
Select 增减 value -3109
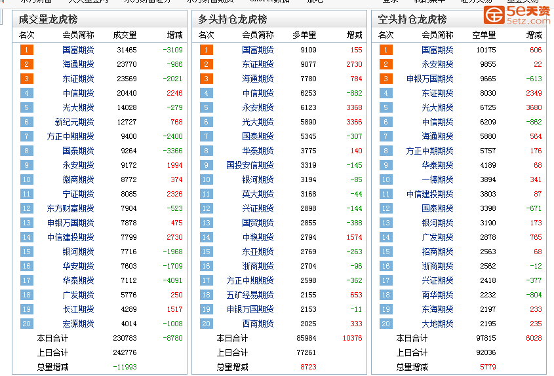coord(173,50)
